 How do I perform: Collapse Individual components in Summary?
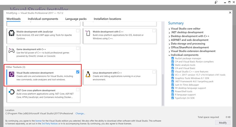coord(169,55)
